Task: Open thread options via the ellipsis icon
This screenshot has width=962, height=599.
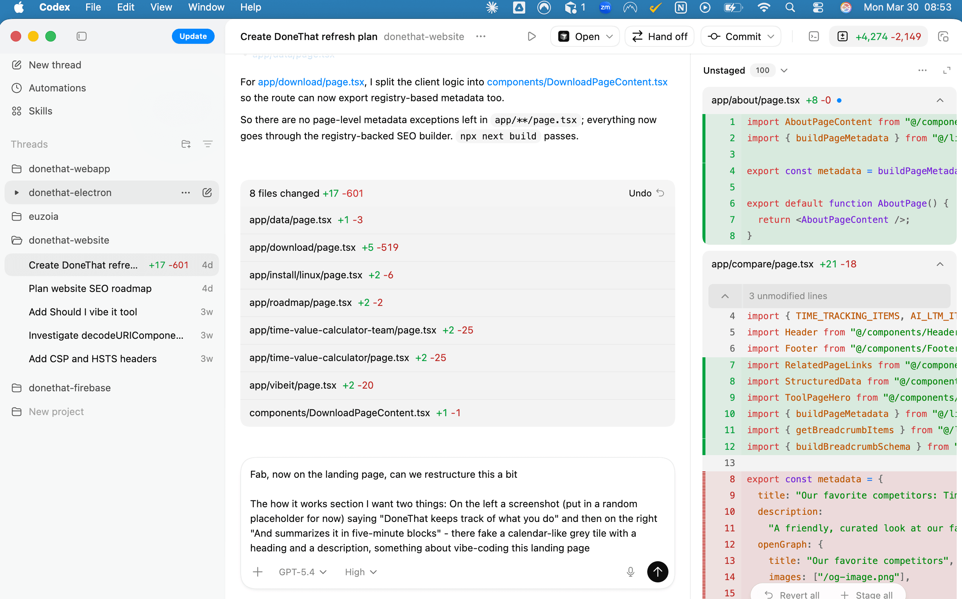Action: tap(481, 37)
